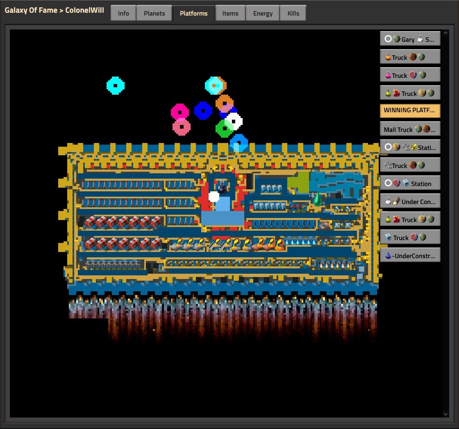Image resolution: width=459 pixels, height=429 pixels.
Task: Go to the Energy tab
Action: point(263,13)
